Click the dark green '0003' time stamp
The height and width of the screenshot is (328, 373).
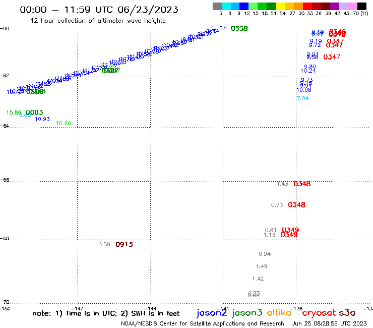click(34, 112)
